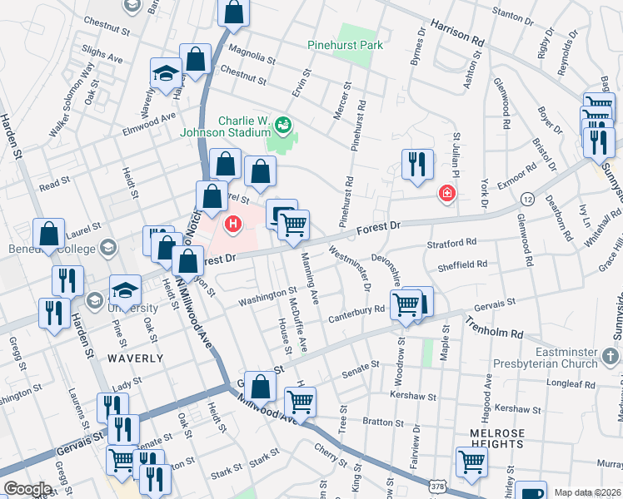623x499 pixels.
Task: Click the Trenholm Rd street label
Action: (494, 328)
